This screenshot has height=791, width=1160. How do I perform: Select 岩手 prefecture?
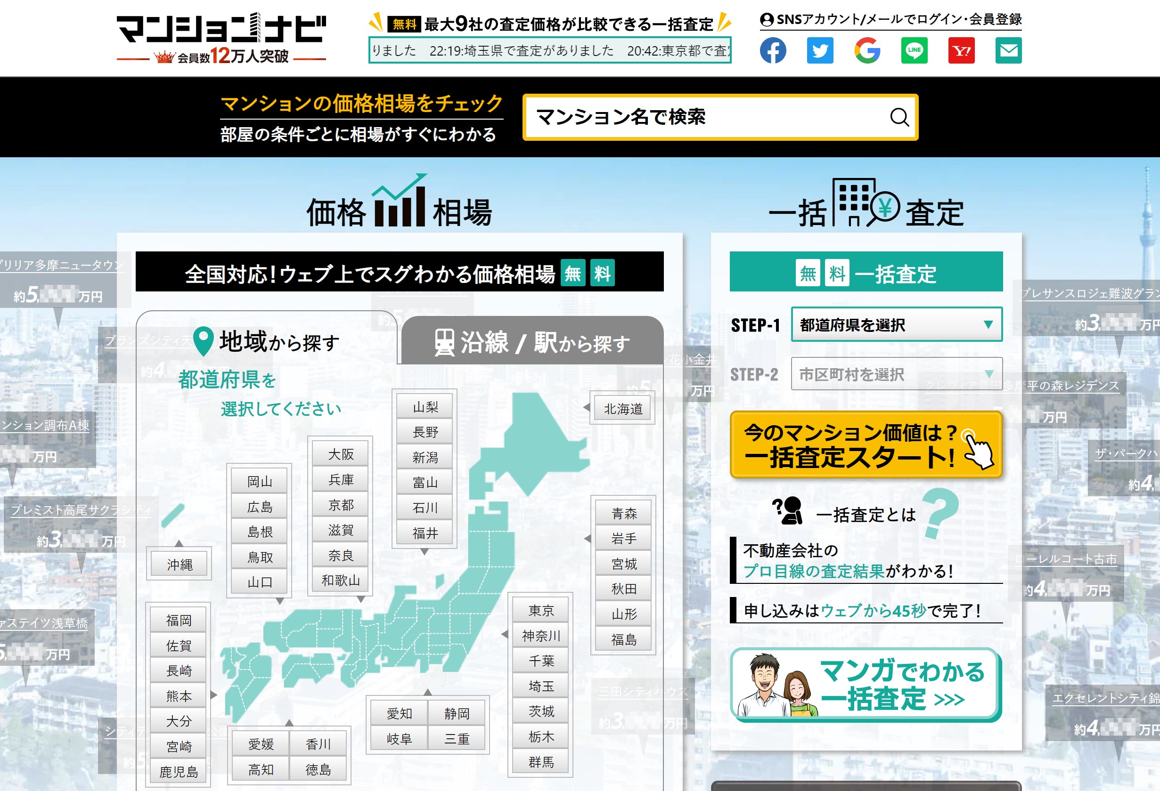pos(623,538)
